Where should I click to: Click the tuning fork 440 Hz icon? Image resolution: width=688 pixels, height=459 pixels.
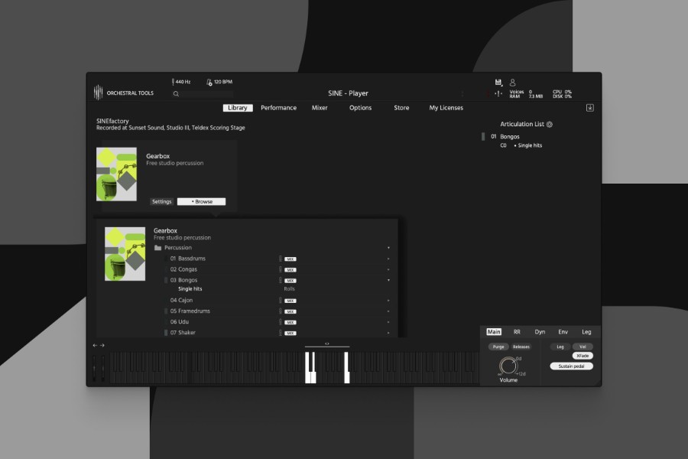click(174, 82)
